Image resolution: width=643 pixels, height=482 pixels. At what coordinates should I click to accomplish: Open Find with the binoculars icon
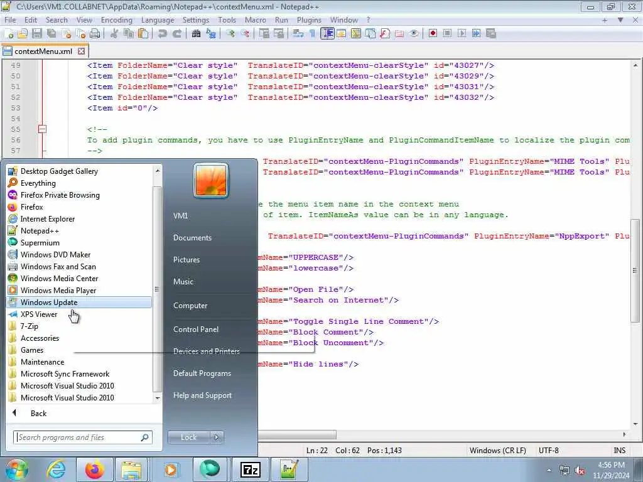tap(196, 34)
